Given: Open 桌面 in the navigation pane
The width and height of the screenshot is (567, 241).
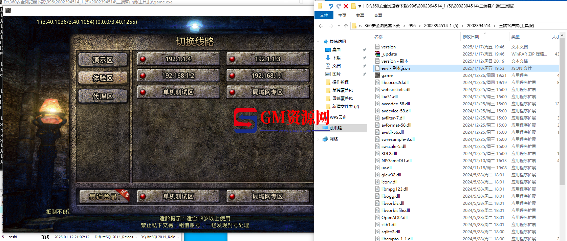Looking at the screenshot, I should click(336, 50).
